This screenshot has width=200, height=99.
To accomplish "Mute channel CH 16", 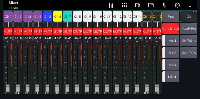I will coord(157,31).
